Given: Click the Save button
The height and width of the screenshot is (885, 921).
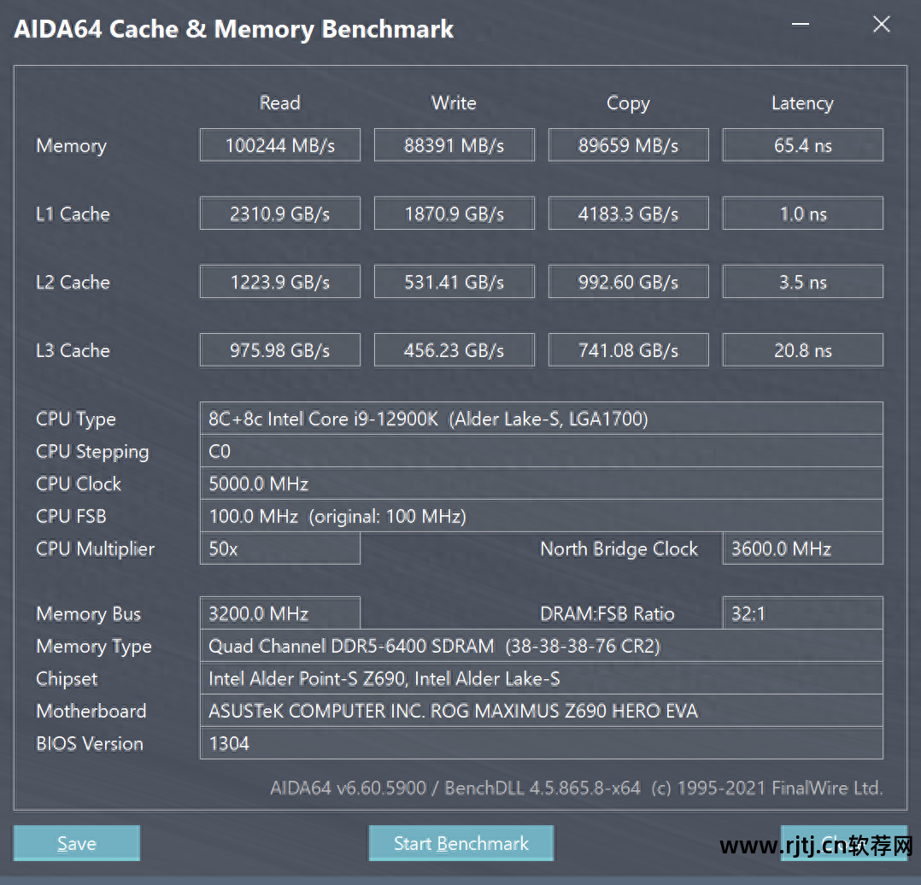Looking at the screenshot, I should tap(76, 843).
